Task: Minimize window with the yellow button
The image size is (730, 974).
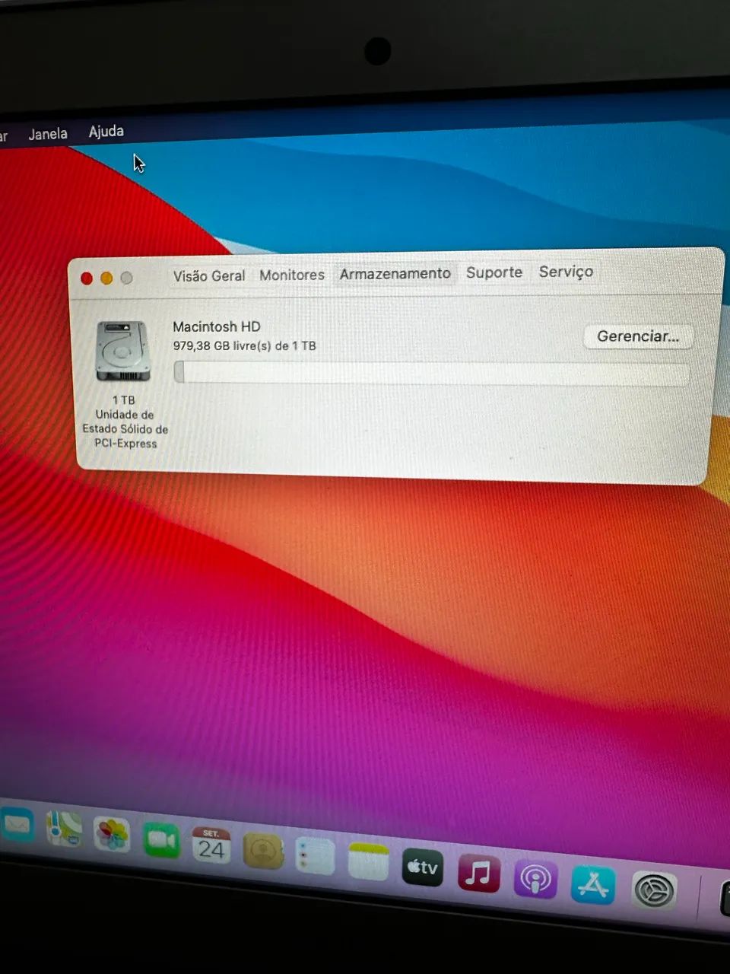Action: coord(106,279)
